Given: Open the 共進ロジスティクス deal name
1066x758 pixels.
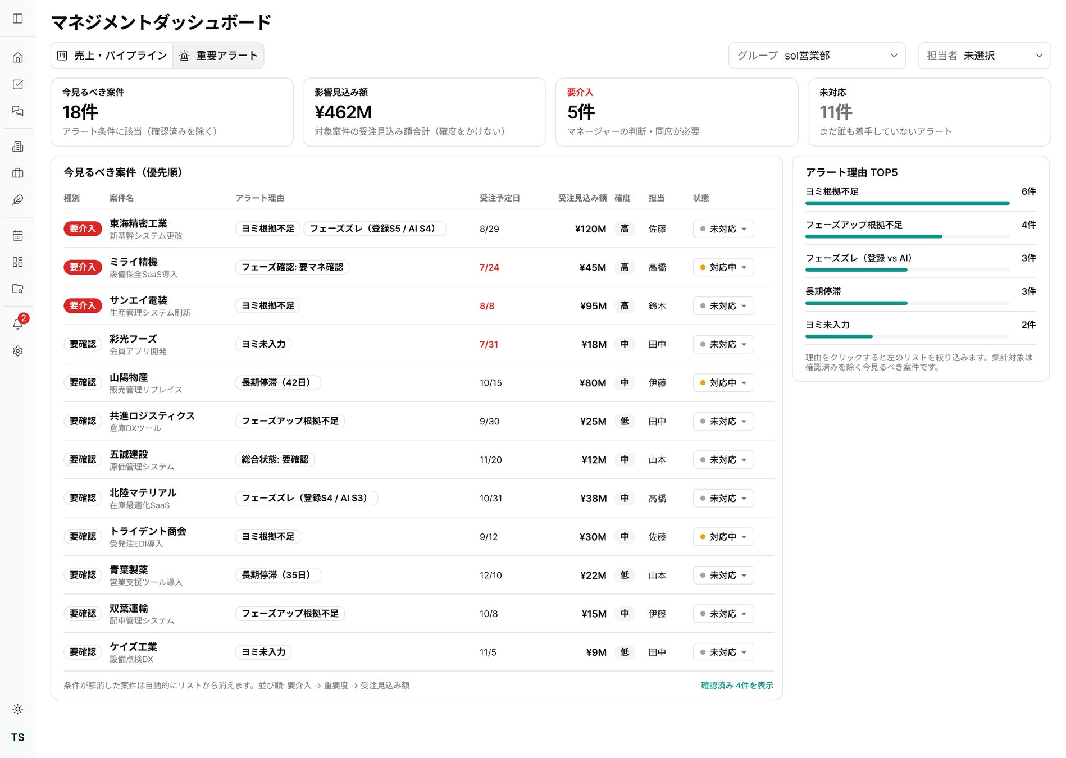Looking at the screenshot, I should coord(152,415).
